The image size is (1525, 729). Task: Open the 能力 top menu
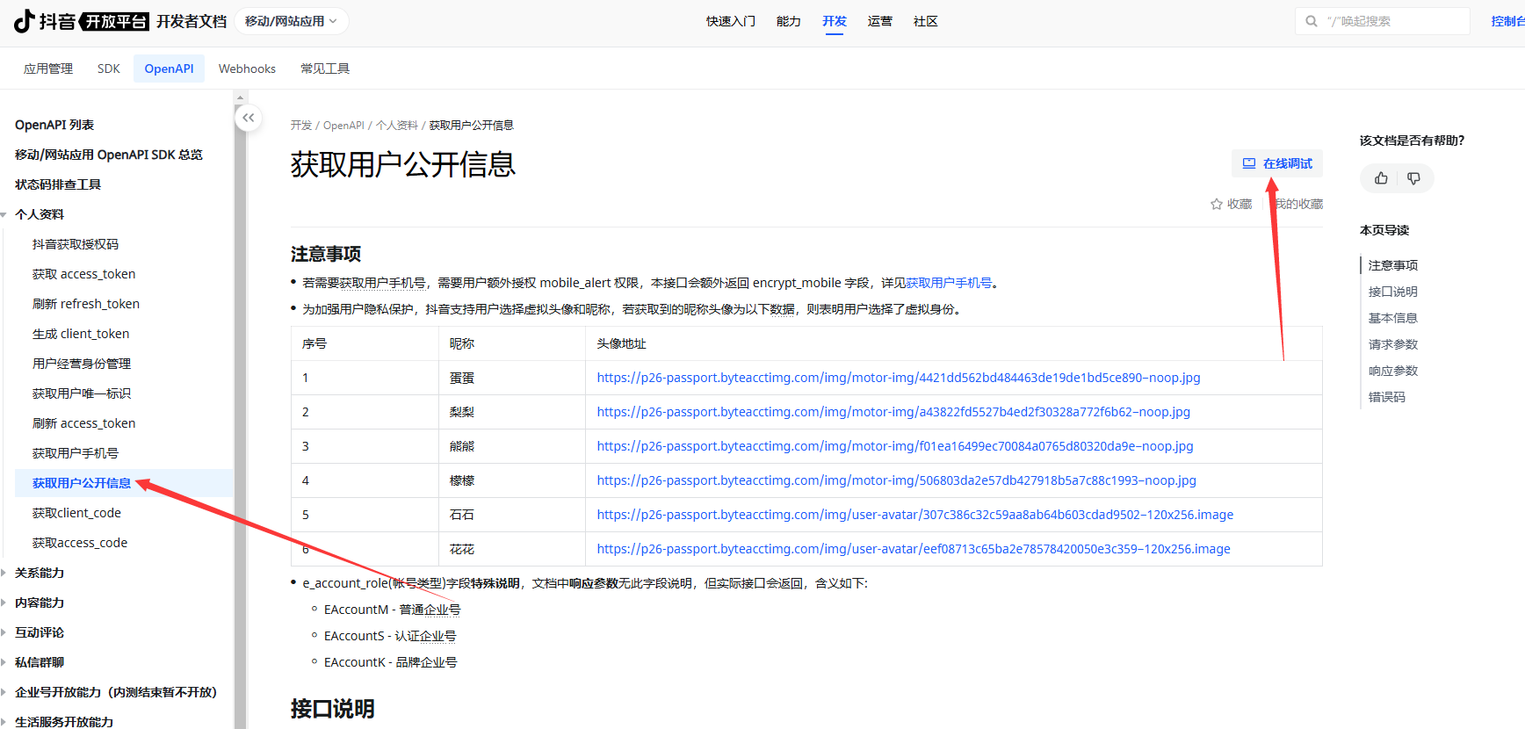[789, 21]
